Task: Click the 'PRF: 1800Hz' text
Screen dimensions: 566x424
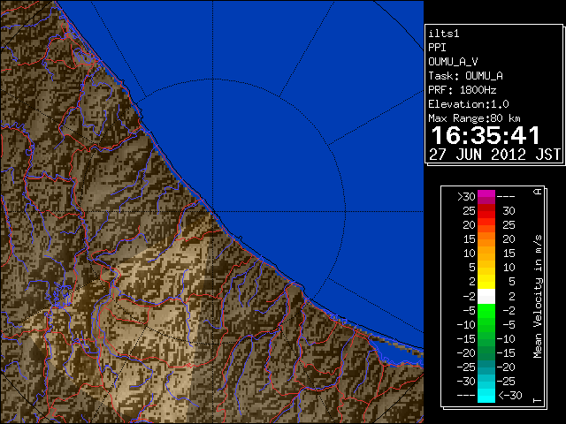Action: click(x=463, y=90)
